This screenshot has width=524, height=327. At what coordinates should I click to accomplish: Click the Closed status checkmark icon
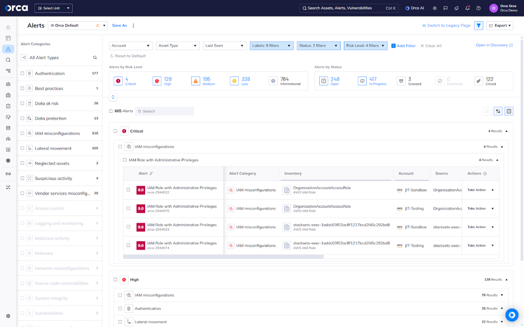tap(478, 81)
